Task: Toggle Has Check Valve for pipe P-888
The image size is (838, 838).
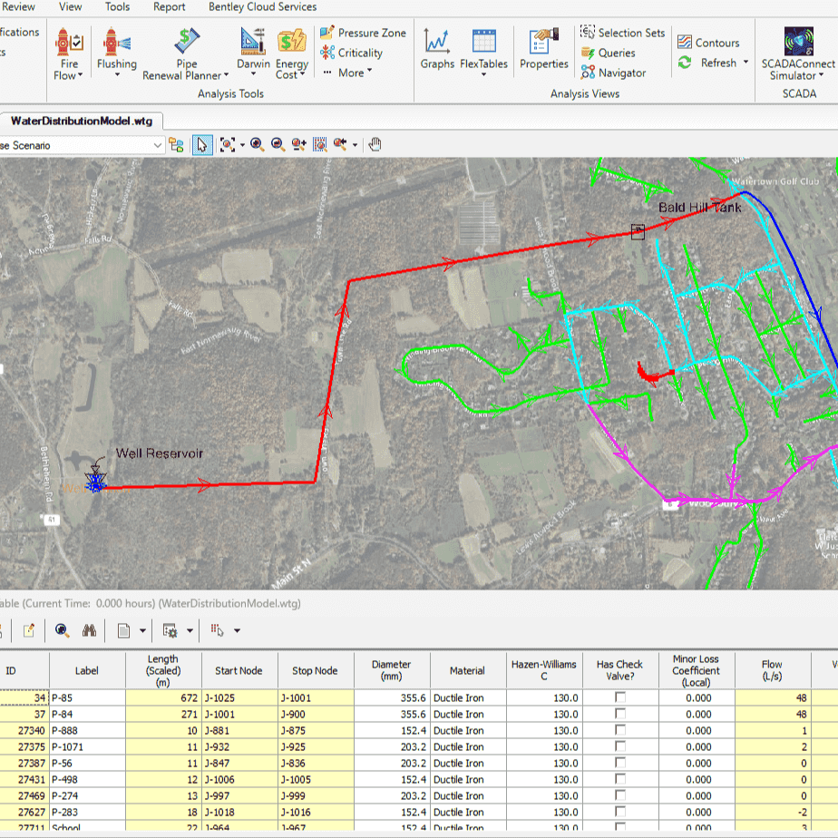Action: 620,730
